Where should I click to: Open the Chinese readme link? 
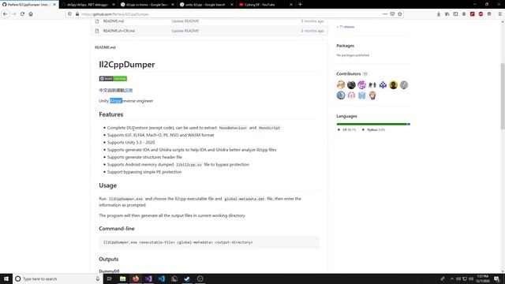tap(129, 91)
